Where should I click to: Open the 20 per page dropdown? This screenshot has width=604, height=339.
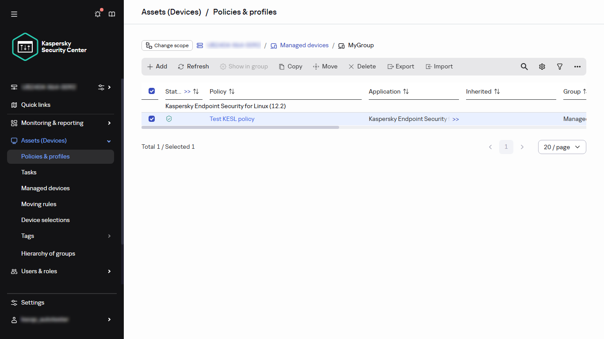pos(562,147)
